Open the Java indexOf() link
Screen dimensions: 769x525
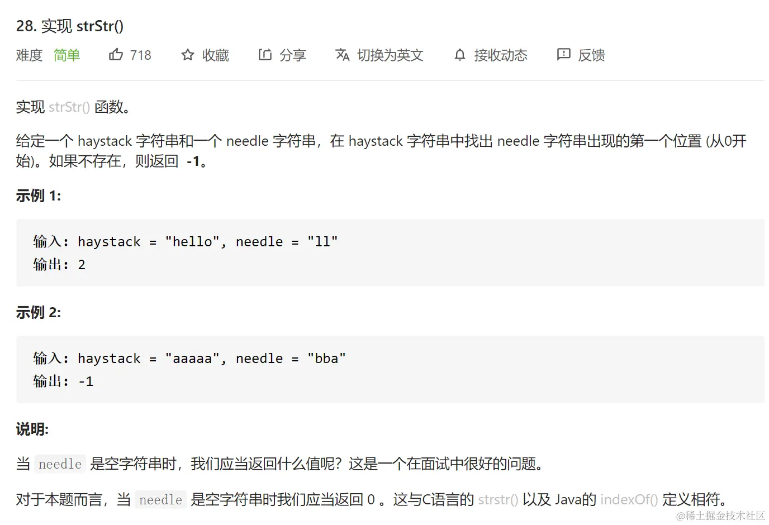[629, 499]
